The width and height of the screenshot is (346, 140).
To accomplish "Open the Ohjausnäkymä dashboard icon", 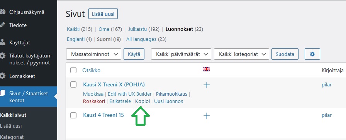I will tap(2, 12).
